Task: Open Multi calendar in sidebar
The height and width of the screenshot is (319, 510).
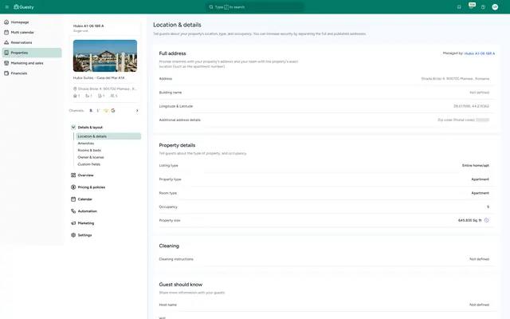Action: point(32,32)
